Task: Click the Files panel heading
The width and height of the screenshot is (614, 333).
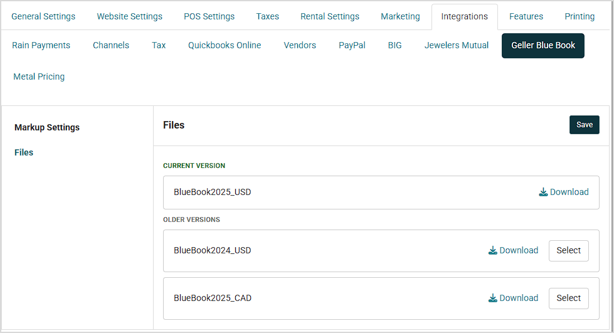Action: [174, 125]
